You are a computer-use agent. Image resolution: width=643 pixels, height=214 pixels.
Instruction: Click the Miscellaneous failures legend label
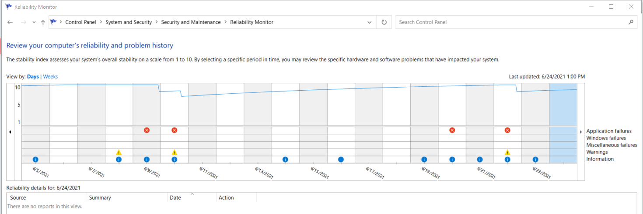pos(612,145)
